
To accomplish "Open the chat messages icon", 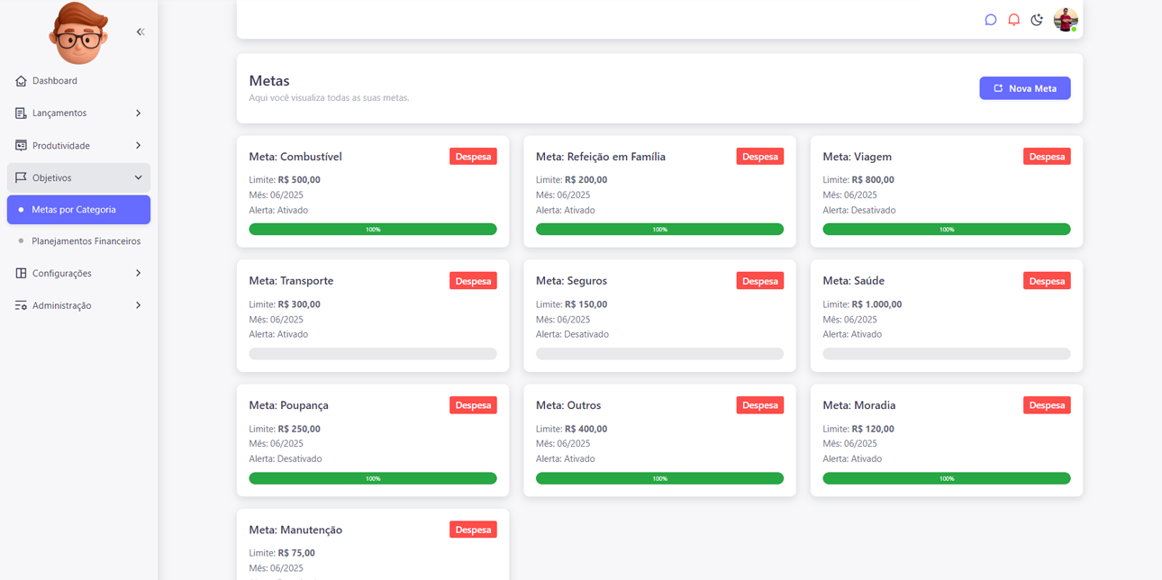I will coord(991,20).
